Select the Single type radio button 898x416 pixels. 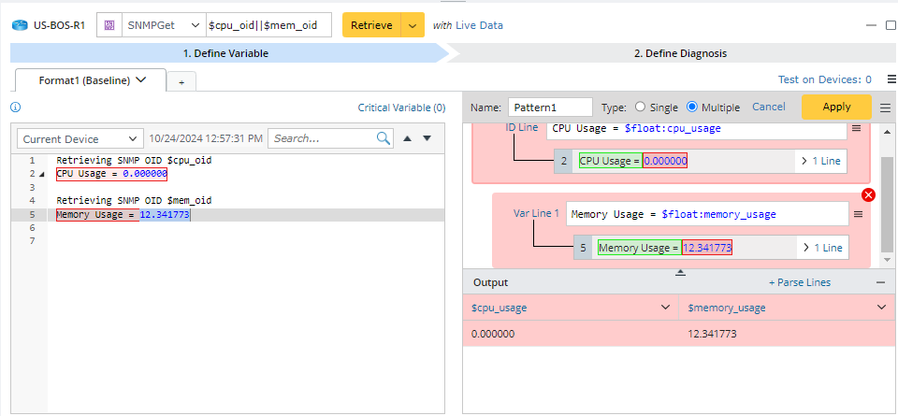point(641,108)
